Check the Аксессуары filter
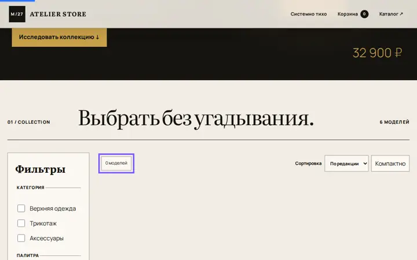The image size is (417, 260). 21,238
